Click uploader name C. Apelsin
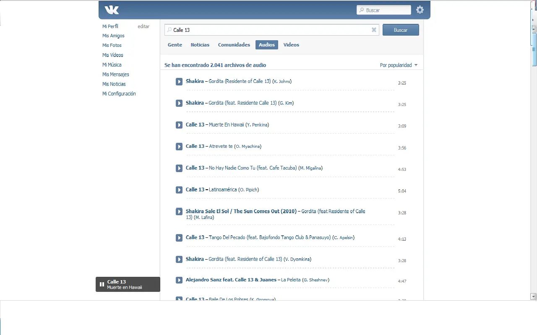 (344, 237)
